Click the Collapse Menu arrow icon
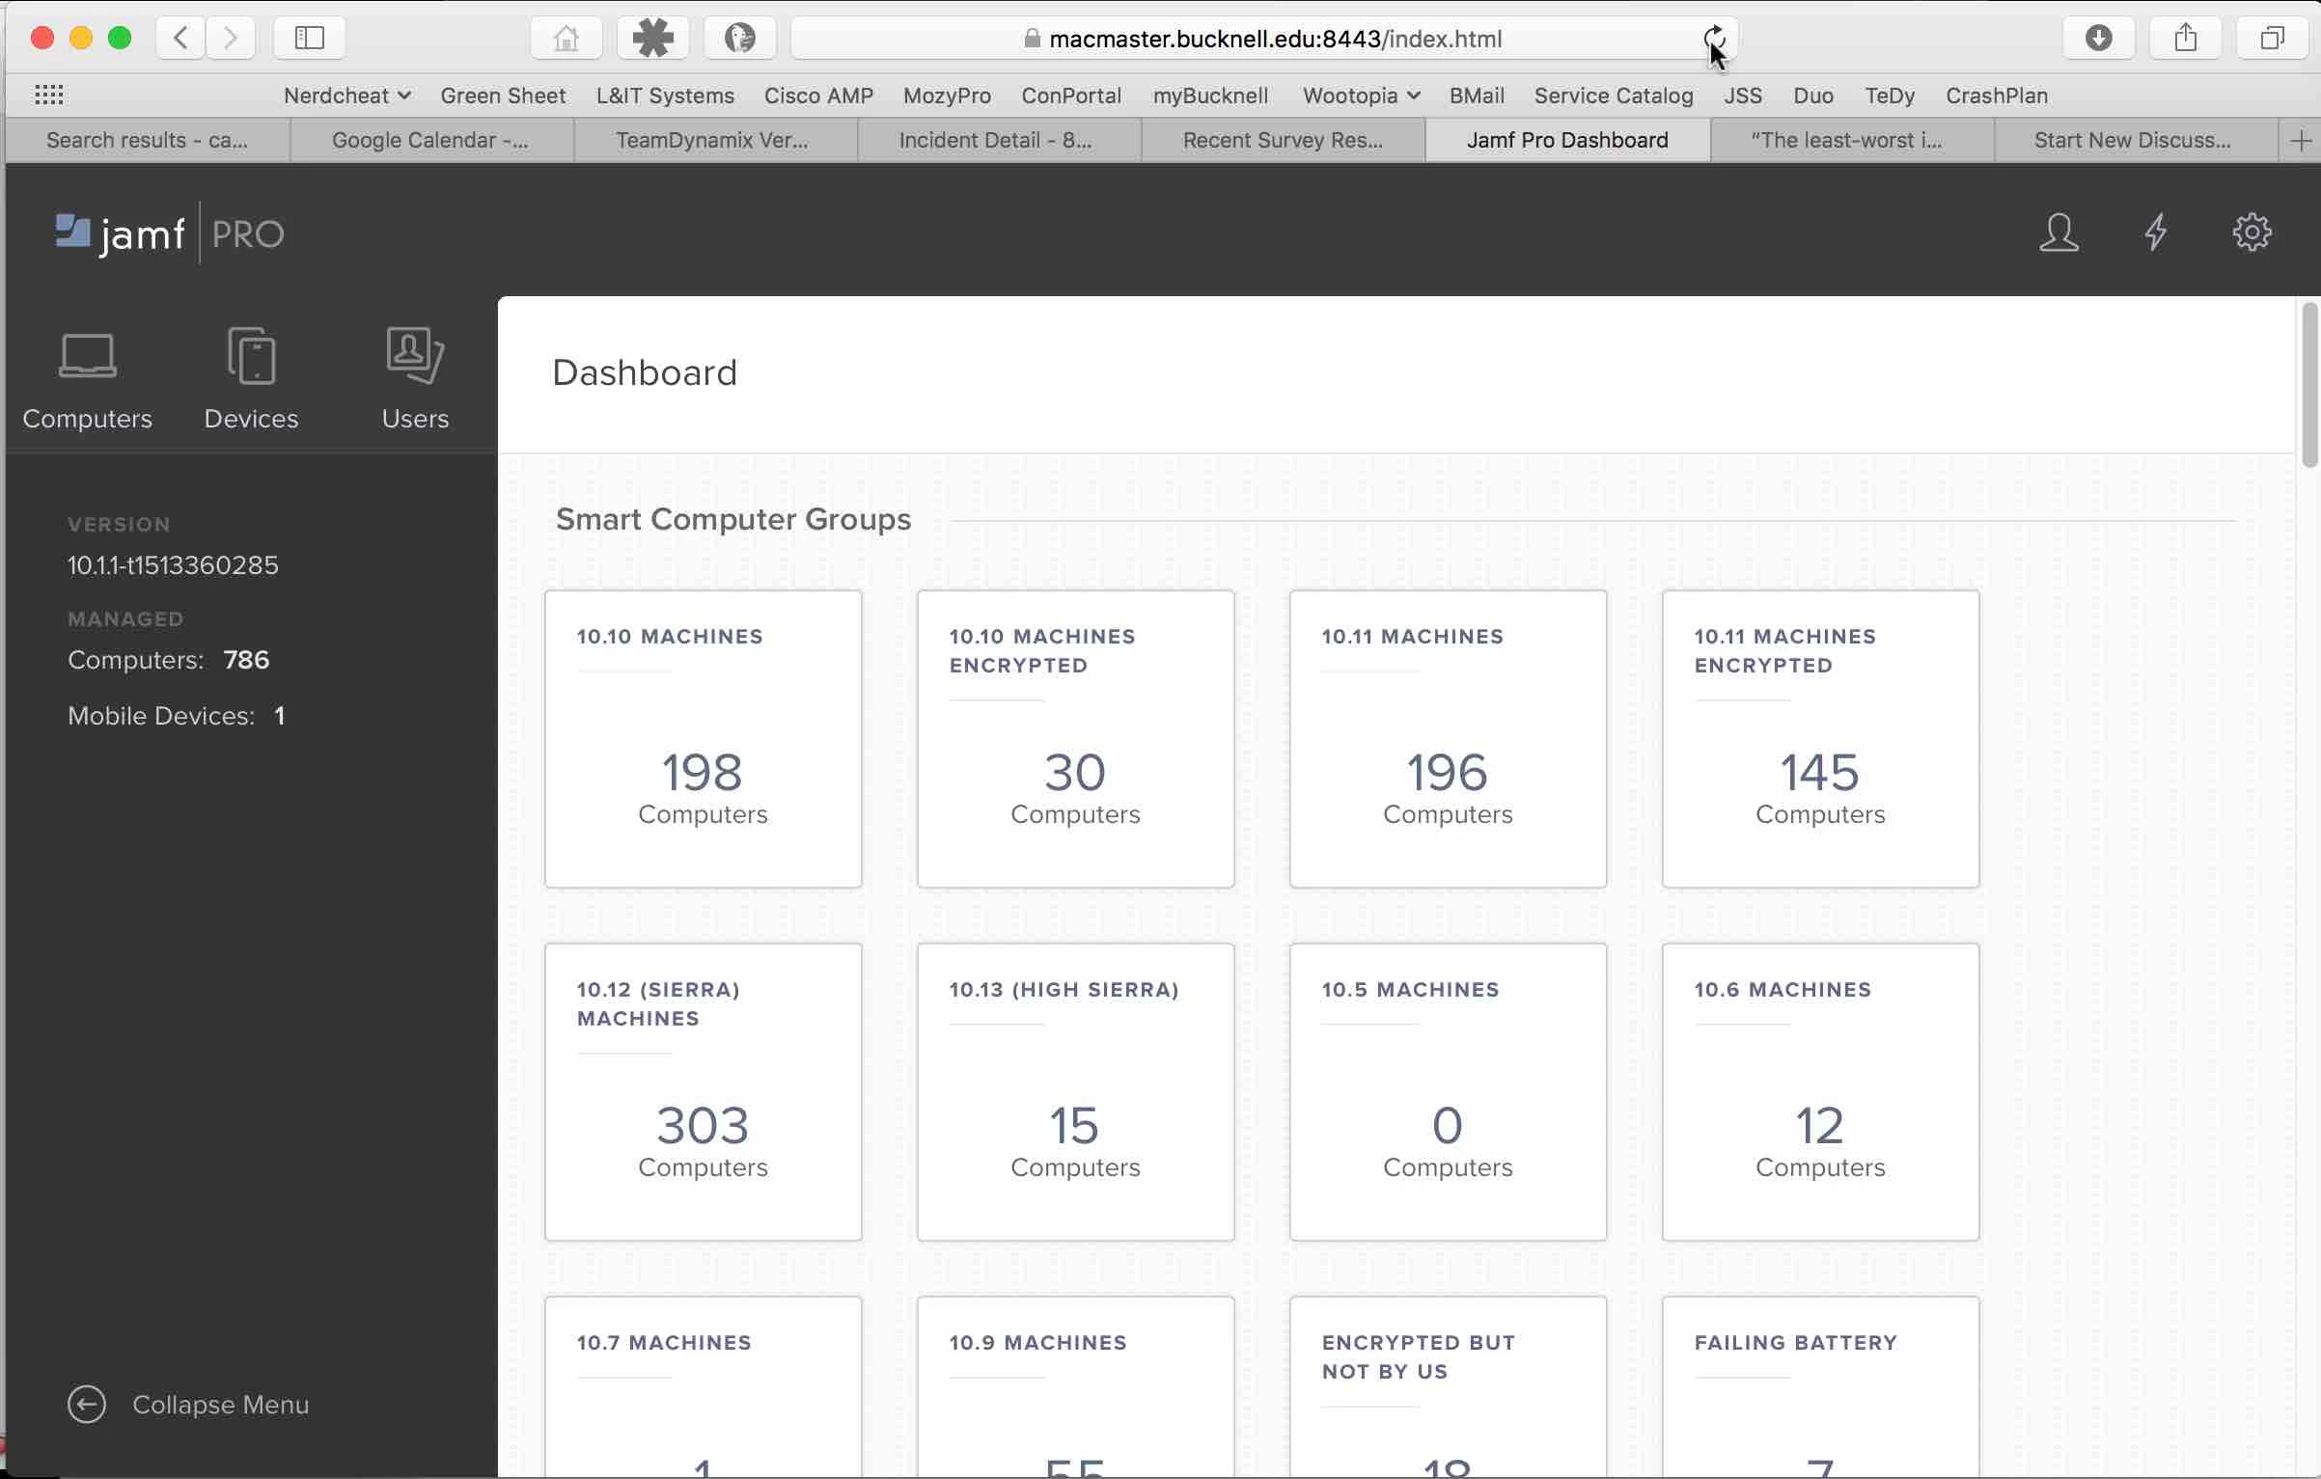The image size is (2321, 1479). 87,1404
